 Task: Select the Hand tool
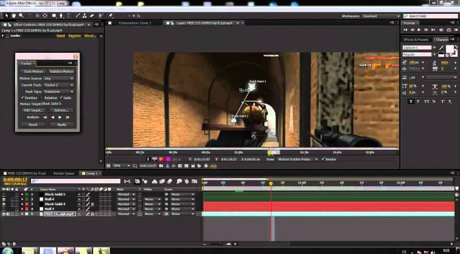[13, 16]
